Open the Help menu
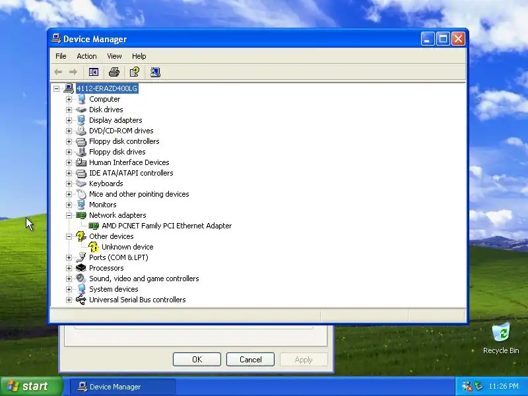The height and width of the screenshot is (396, 528). point(139,56)
